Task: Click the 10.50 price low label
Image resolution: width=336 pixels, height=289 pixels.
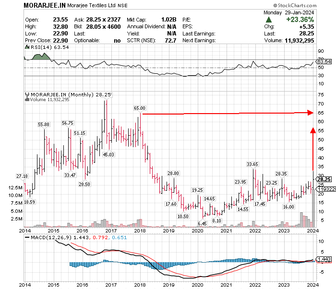Action: point(183,216)
